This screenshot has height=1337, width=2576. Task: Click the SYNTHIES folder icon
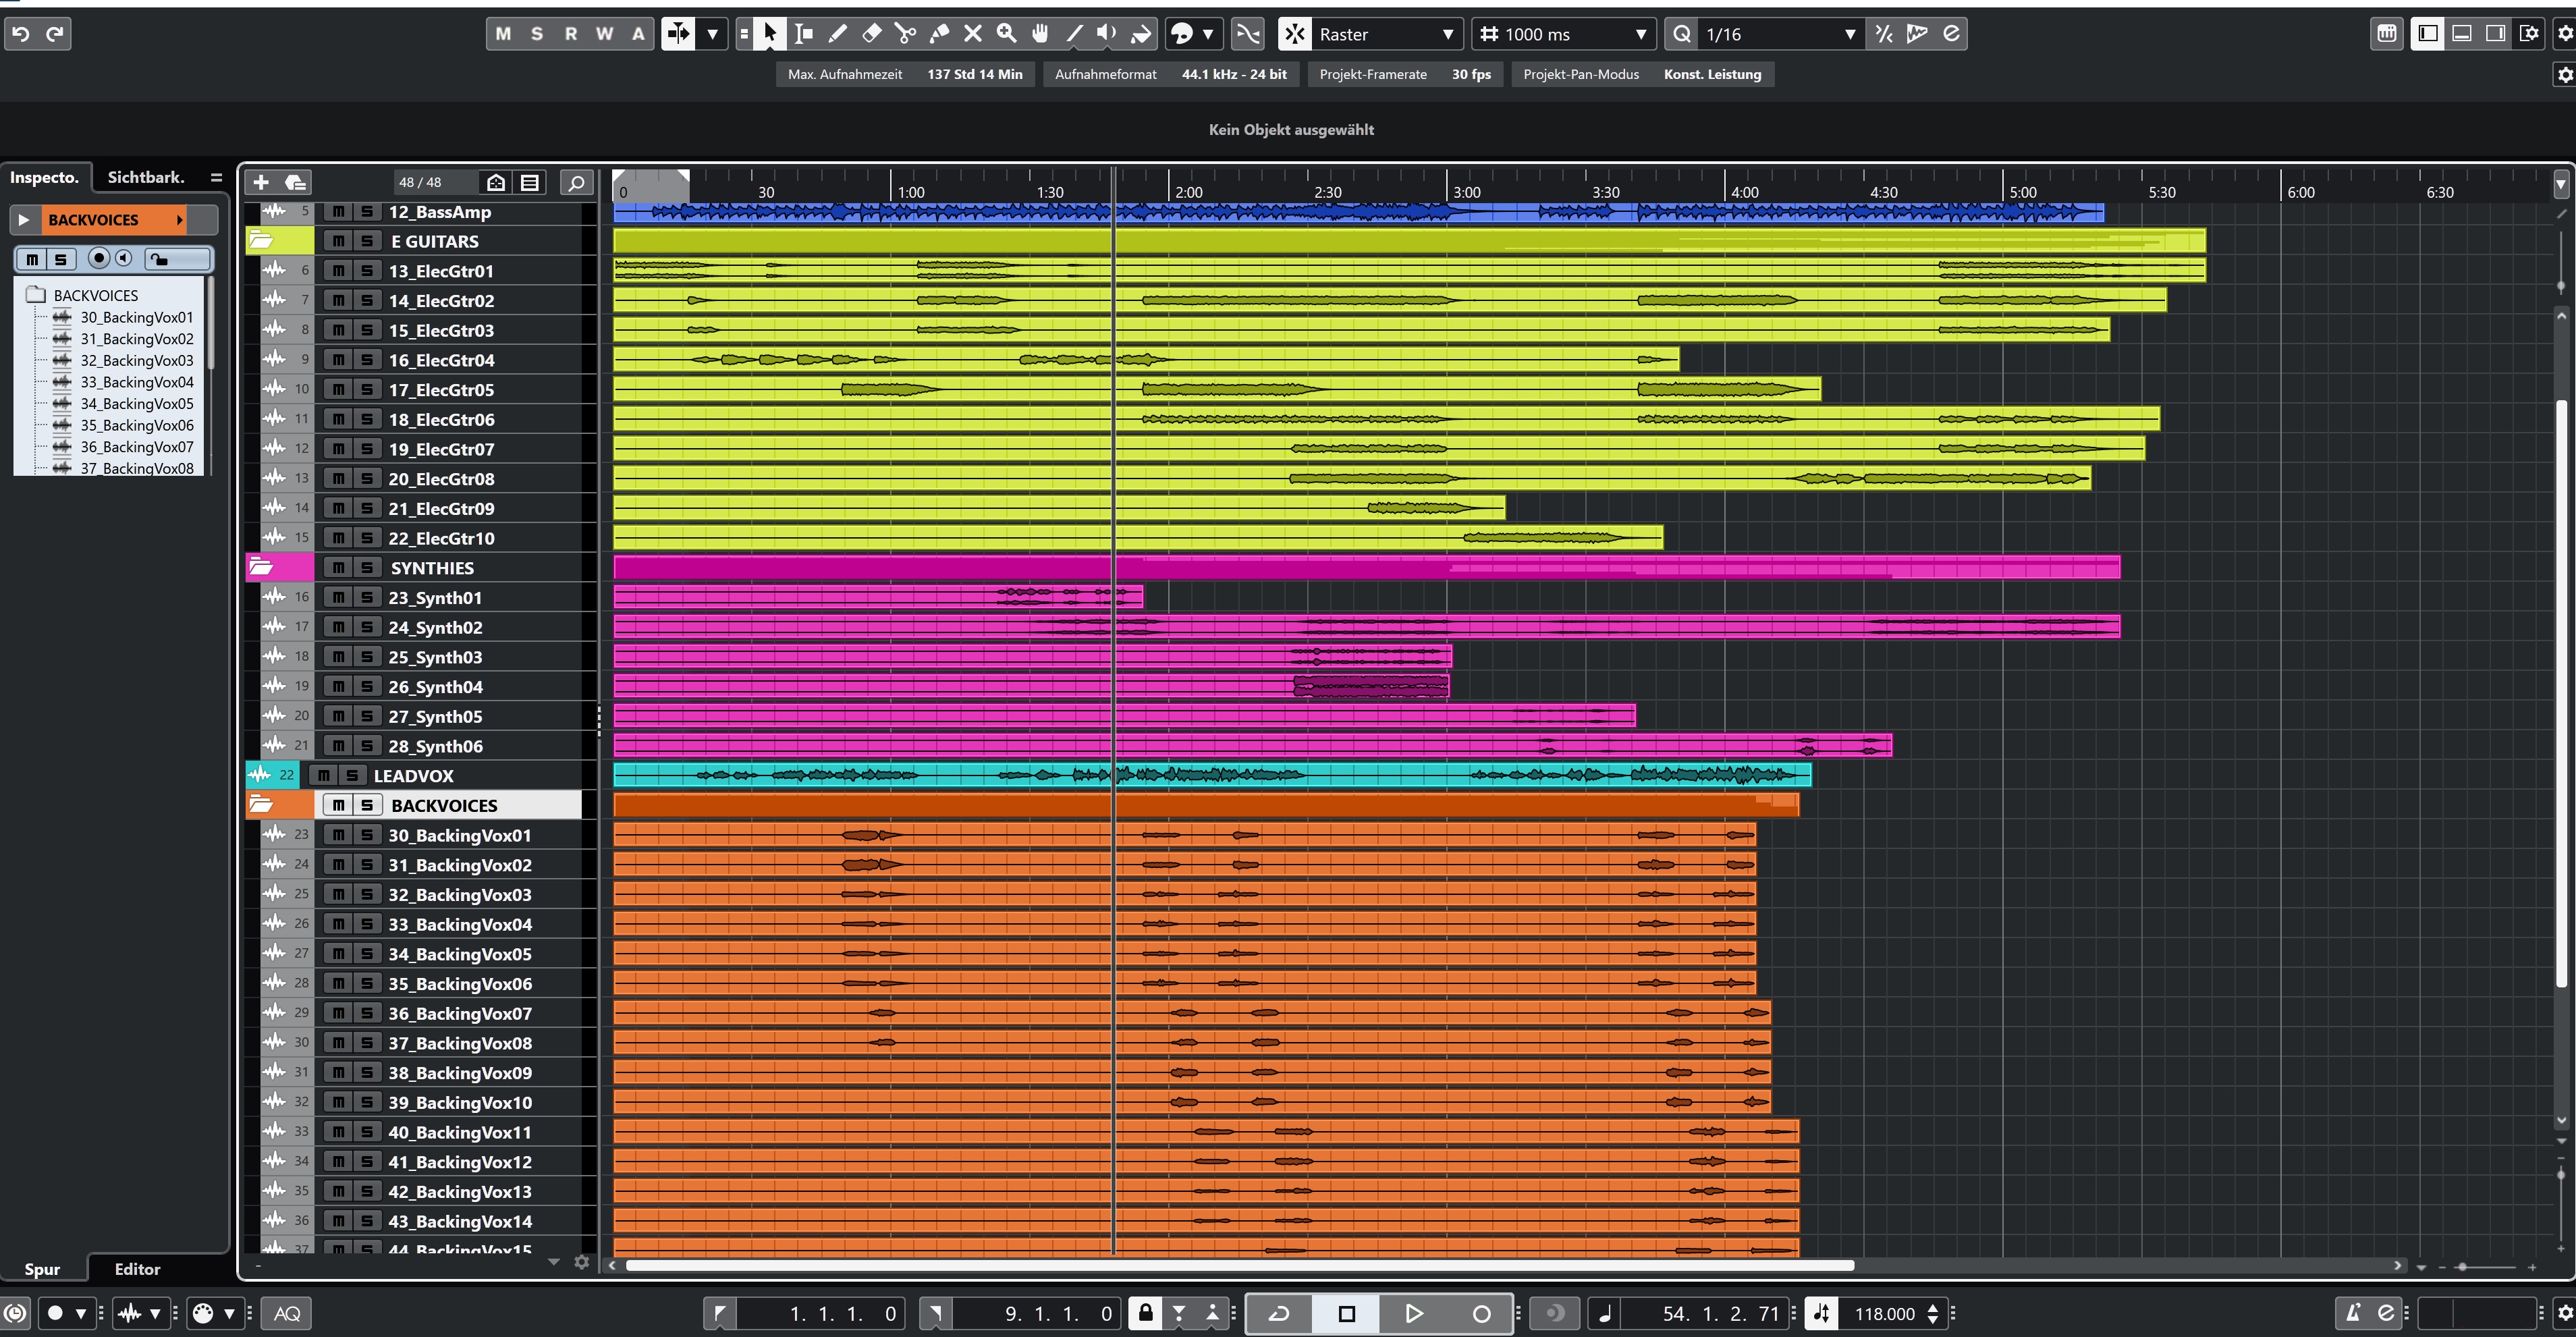[261, 567]
